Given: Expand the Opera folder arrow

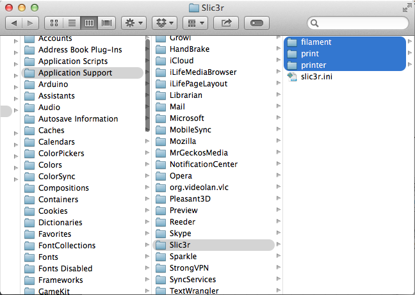Looking at the screenshot, I should tap(279, 175).
